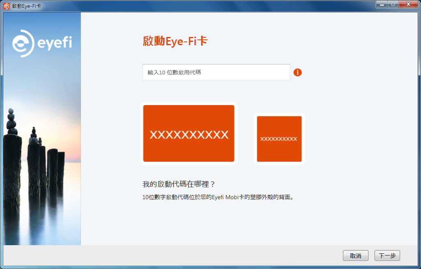Viewport: 421px width, 269px height.
Task: Click the small Eye-Fi card illustration
Action: [279, 138]
